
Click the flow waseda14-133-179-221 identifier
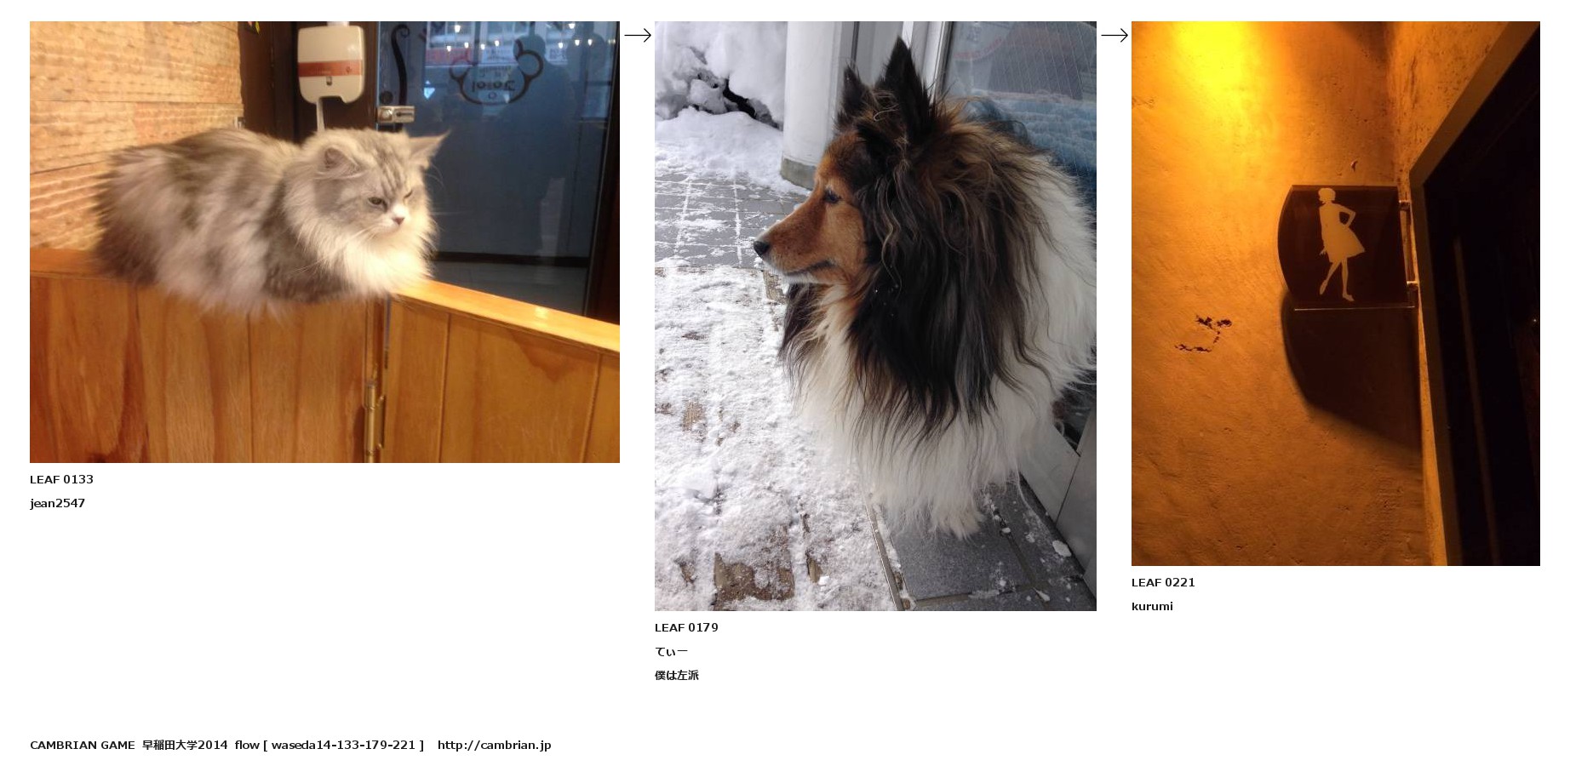329,745
